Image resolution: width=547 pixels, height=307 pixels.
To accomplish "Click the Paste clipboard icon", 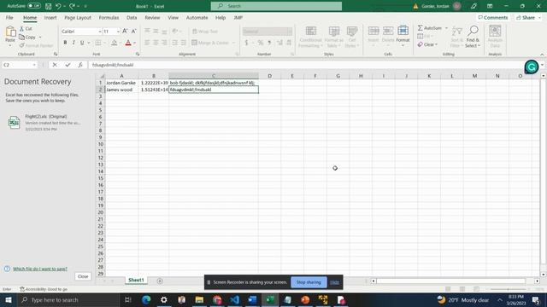I will click(x=10, y=32).
